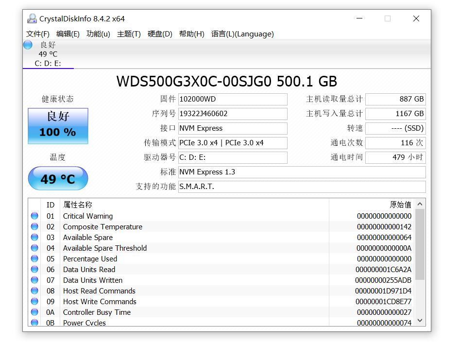Open the 硬盘(D) menu

click(159, 34)
